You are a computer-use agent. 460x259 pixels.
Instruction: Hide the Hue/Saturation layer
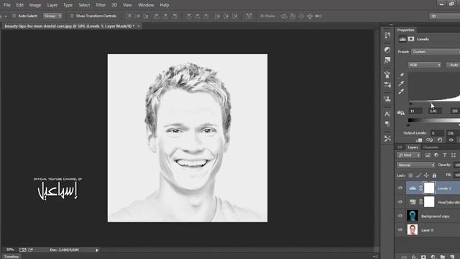coord(400,202)
